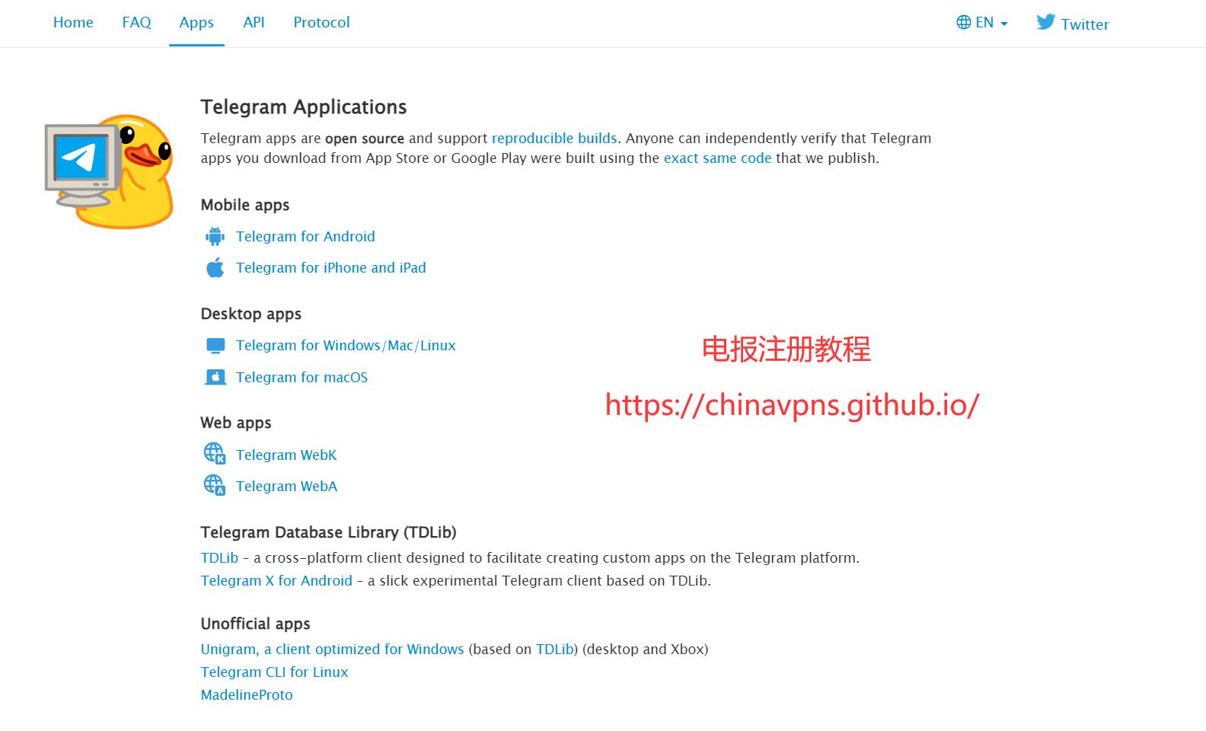Click the globe language icon
This screenshot has height=731, width=1206.
(963, 22)
